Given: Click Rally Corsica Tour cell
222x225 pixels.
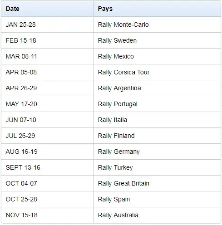Looking at the screenshot, I should point(157,72).
